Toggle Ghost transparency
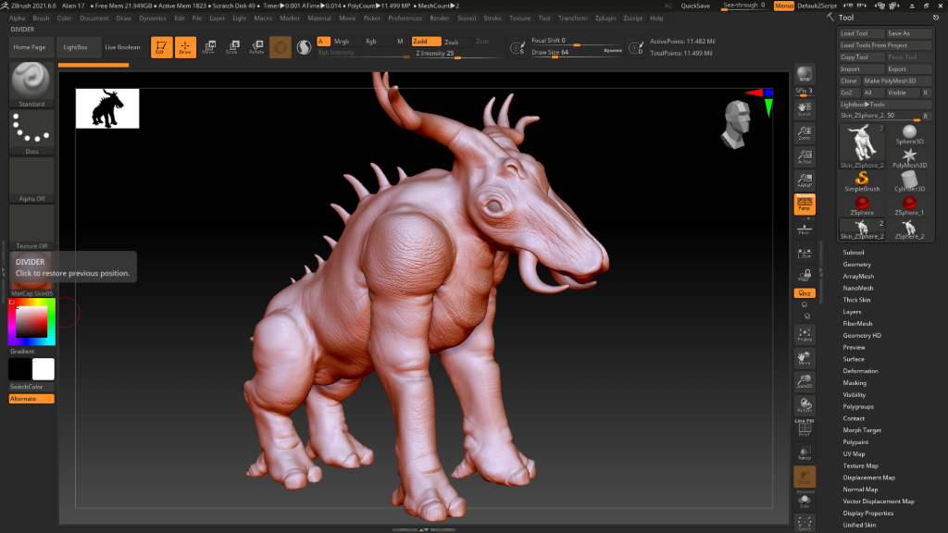The image size is (948, 533). 805,477
